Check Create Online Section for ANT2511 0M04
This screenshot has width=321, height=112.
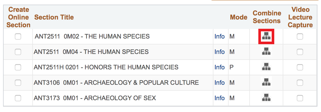click(18, 52)
